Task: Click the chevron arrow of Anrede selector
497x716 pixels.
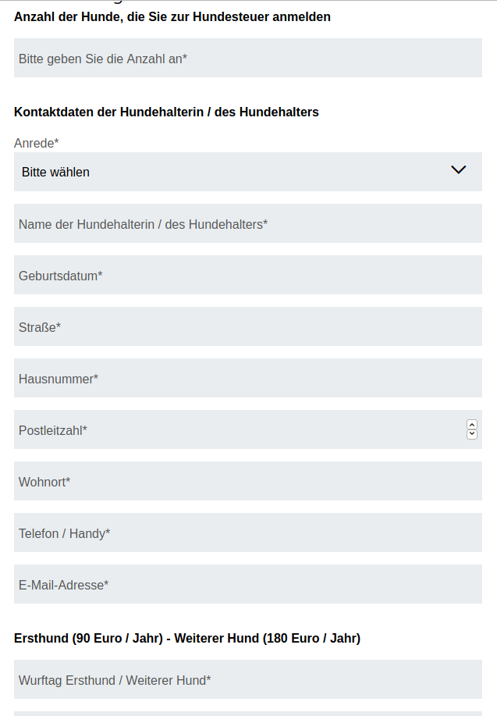Action: (459, 170)
